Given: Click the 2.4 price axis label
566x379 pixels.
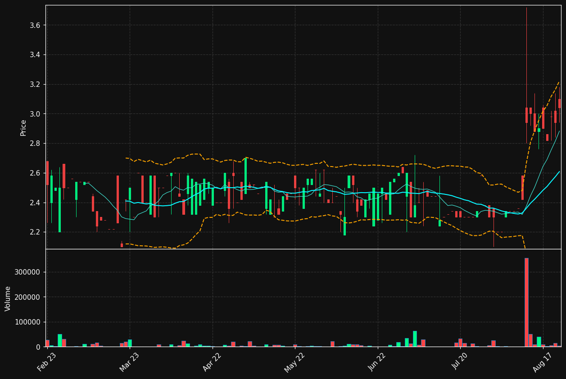Looking at the screenshot, I should [x=35, y=203].
